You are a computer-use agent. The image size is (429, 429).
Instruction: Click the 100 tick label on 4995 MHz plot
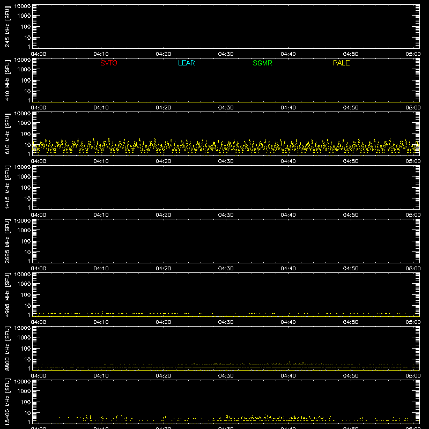click(26, 295)
